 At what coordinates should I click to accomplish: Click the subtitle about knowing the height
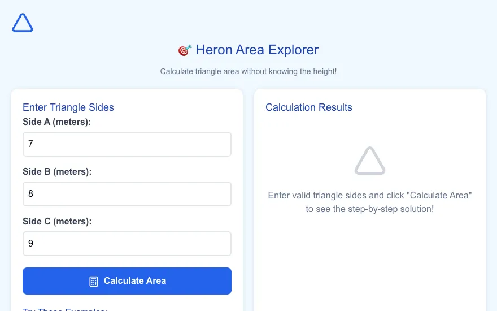248,71
